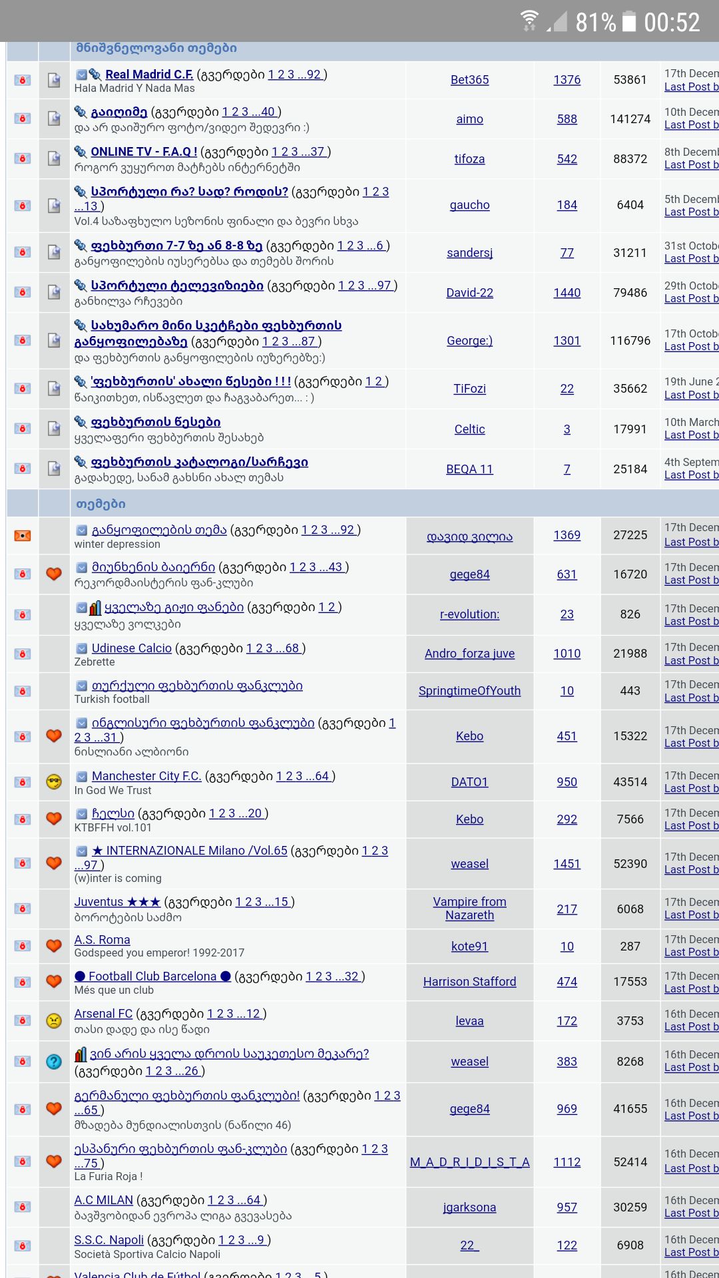719x1278 pixels.
Task: Click poll chart icon in weasel 383-replies row
Action: [x=81, y=1054]
